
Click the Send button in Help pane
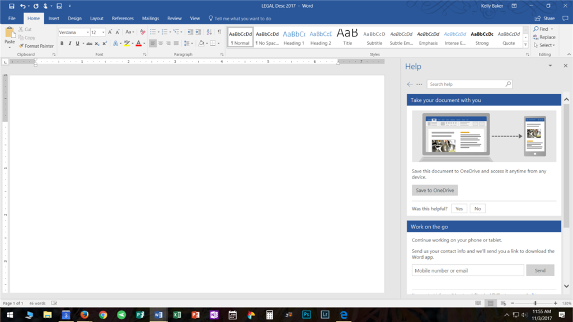(x=540, y=270)
